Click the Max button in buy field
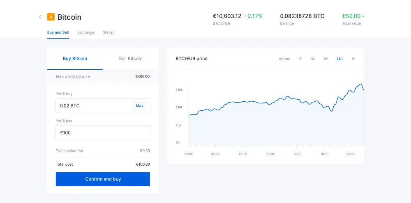This screenshot has width=411, height=203. pyautogui.click(x=140, y=106)
